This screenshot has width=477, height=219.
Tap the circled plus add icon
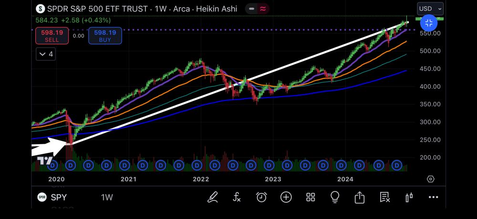pyautogui.click(x=286, y=198)
